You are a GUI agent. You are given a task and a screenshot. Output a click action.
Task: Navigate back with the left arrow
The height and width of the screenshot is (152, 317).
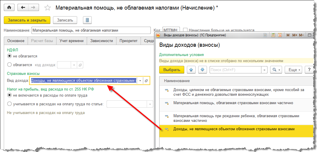[23, 8]
